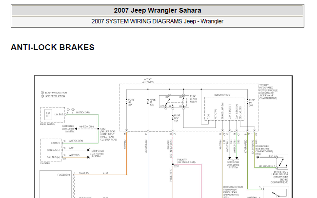
Task: Click the 'A107' wire circuit label
Action: tap(105, 173)
